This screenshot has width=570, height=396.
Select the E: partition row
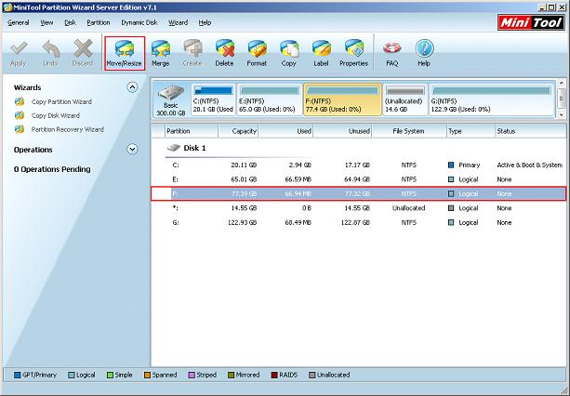click(359, 179)
